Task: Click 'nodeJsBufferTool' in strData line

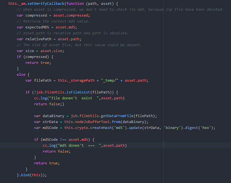Action: [92, 122]
